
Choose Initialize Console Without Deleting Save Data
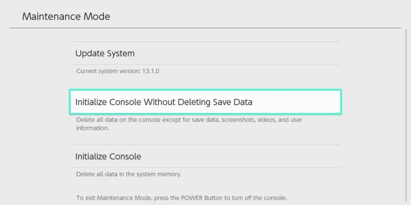(x=205, y=102)
